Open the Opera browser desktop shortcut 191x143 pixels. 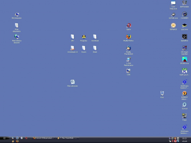(x=129, y=26)
